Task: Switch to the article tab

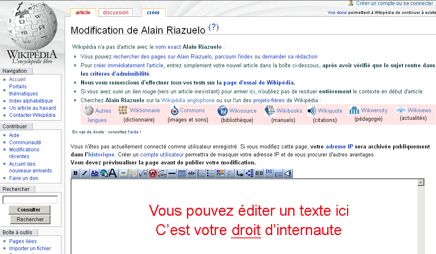Action: pyautogui.click(x=83, y=13)
